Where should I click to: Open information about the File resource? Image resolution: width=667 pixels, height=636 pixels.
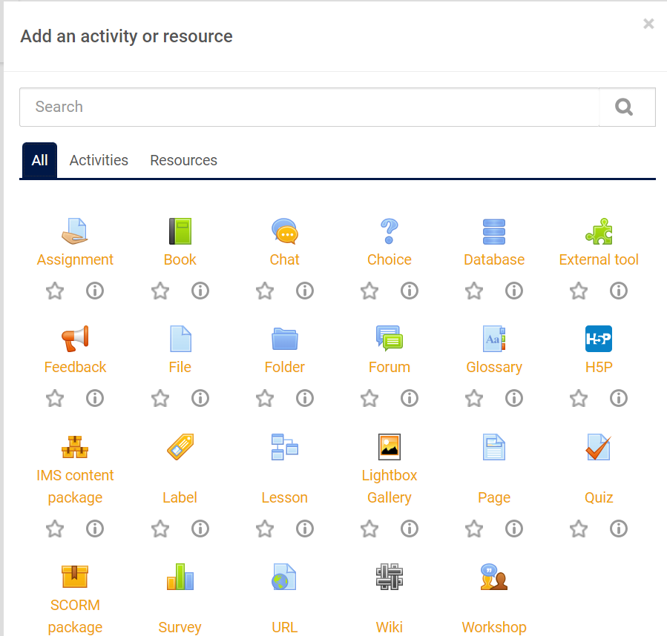tap(200, 398)
